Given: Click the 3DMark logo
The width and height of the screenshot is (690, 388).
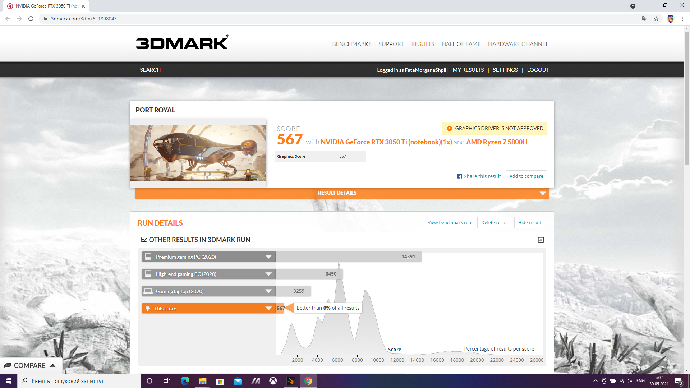Looking at the screenshot, I should point(182,42).
